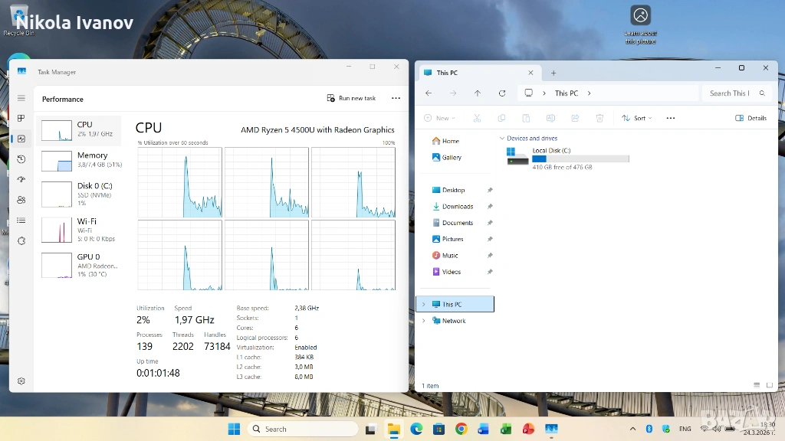Open Task Manager Settings gear icon

pyautogui.click(x=21, y=381)
